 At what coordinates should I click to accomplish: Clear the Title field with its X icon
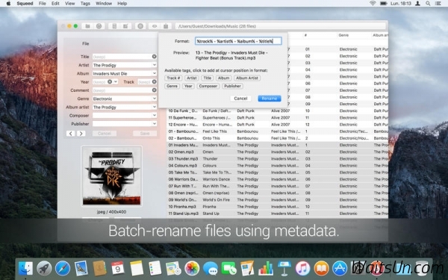click(x=154, y=57)
